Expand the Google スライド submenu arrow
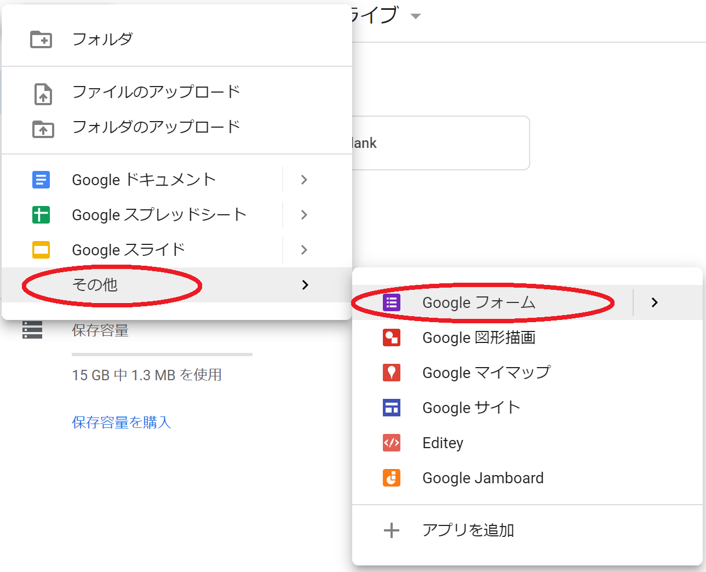Image resolution: width=706 pixels, height=572 pixels. pyautogui.click(x=305, y=250)
